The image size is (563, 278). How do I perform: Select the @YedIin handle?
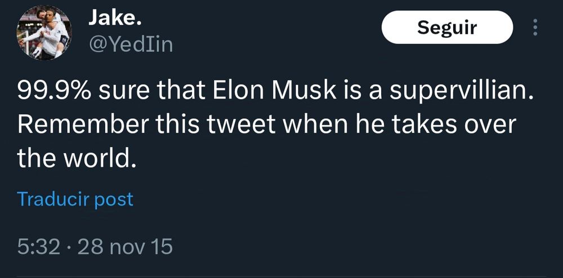pyautogui.click(x=131, y=45)
